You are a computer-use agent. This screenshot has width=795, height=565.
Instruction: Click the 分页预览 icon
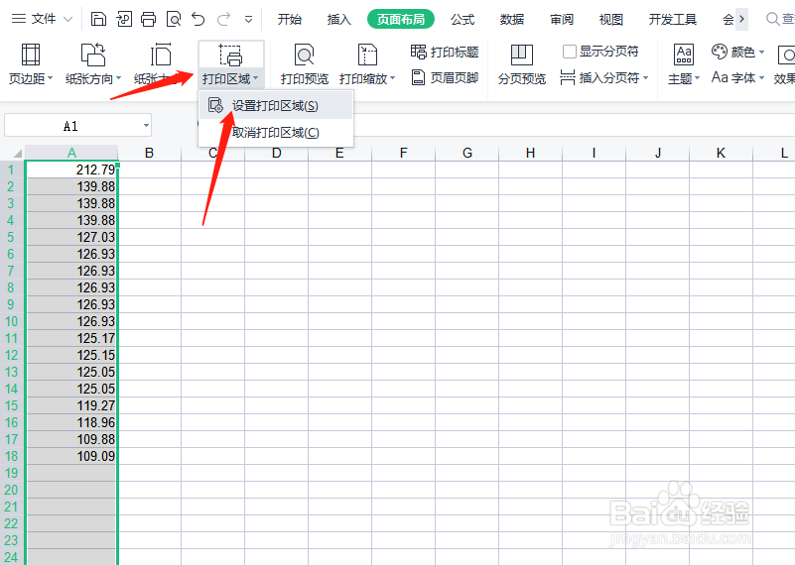pyautogui.click(x=522, y=55)
